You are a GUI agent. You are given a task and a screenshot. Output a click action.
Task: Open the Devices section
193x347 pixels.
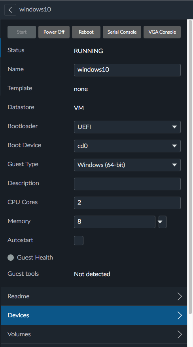[94, 315]
